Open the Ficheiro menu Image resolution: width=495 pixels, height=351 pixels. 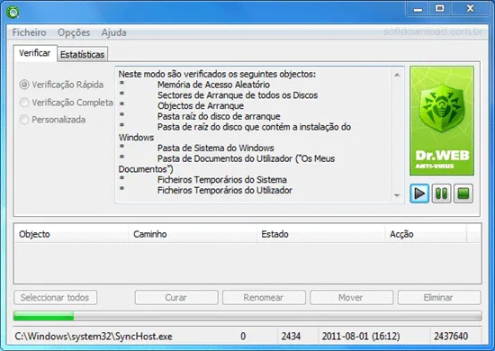coord(29,32)
